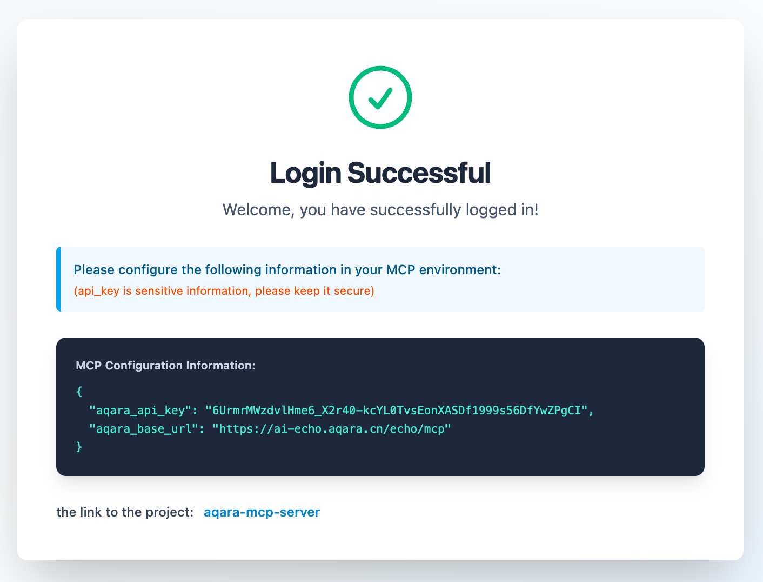Click the orange api_key sensitivity warning text
763x582 pixels.
pos(224,290)
